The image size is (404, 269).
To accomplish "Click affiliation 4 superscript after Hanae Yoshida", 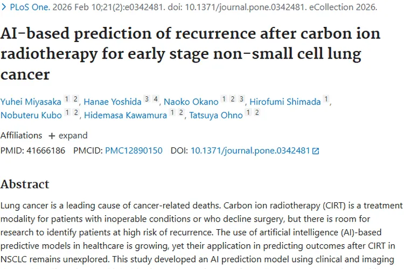I will (x=155, y=99).
